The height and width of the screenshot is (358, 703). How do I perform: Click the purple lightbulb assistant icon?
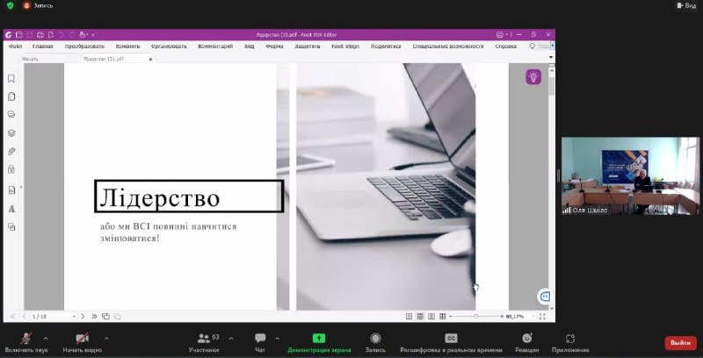[x=533, y=77]
